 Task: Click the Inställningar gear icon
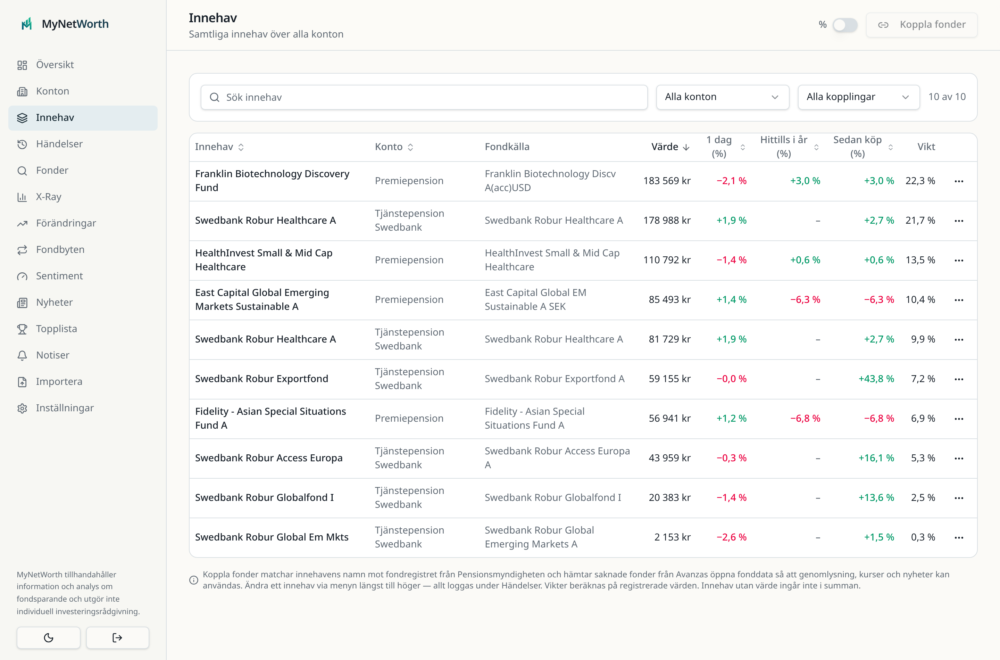[x=22, y=408]
